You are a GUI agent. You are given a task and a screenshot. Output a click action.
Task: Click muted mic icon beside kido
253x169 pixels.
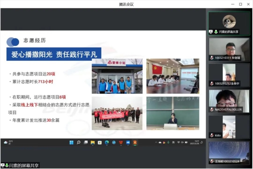[x=212, y=135]
